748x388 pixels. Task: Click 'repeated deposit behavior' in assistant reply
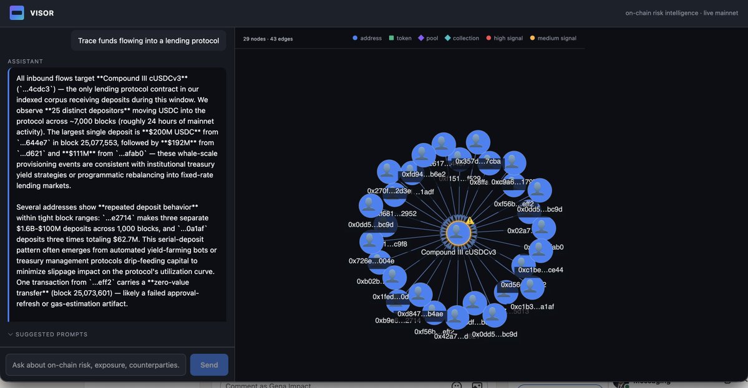pyautogui.click(x=148, y=207)
